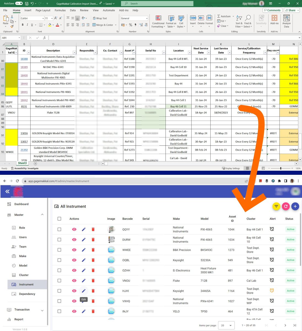Open the items per page dropdown
Viewport: 302px width, 331px height.
click(x=226, y=325)
